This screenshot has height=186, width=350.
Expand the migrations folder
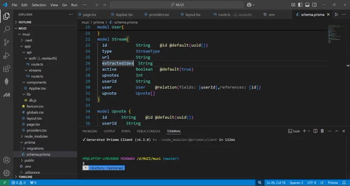(45, 148)
